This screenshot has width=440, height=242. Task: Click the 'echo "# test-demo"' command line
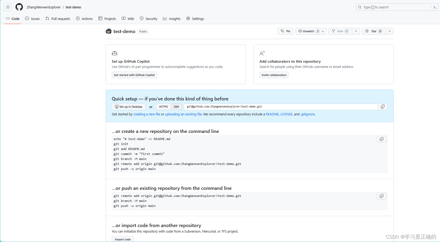point(142,139)
